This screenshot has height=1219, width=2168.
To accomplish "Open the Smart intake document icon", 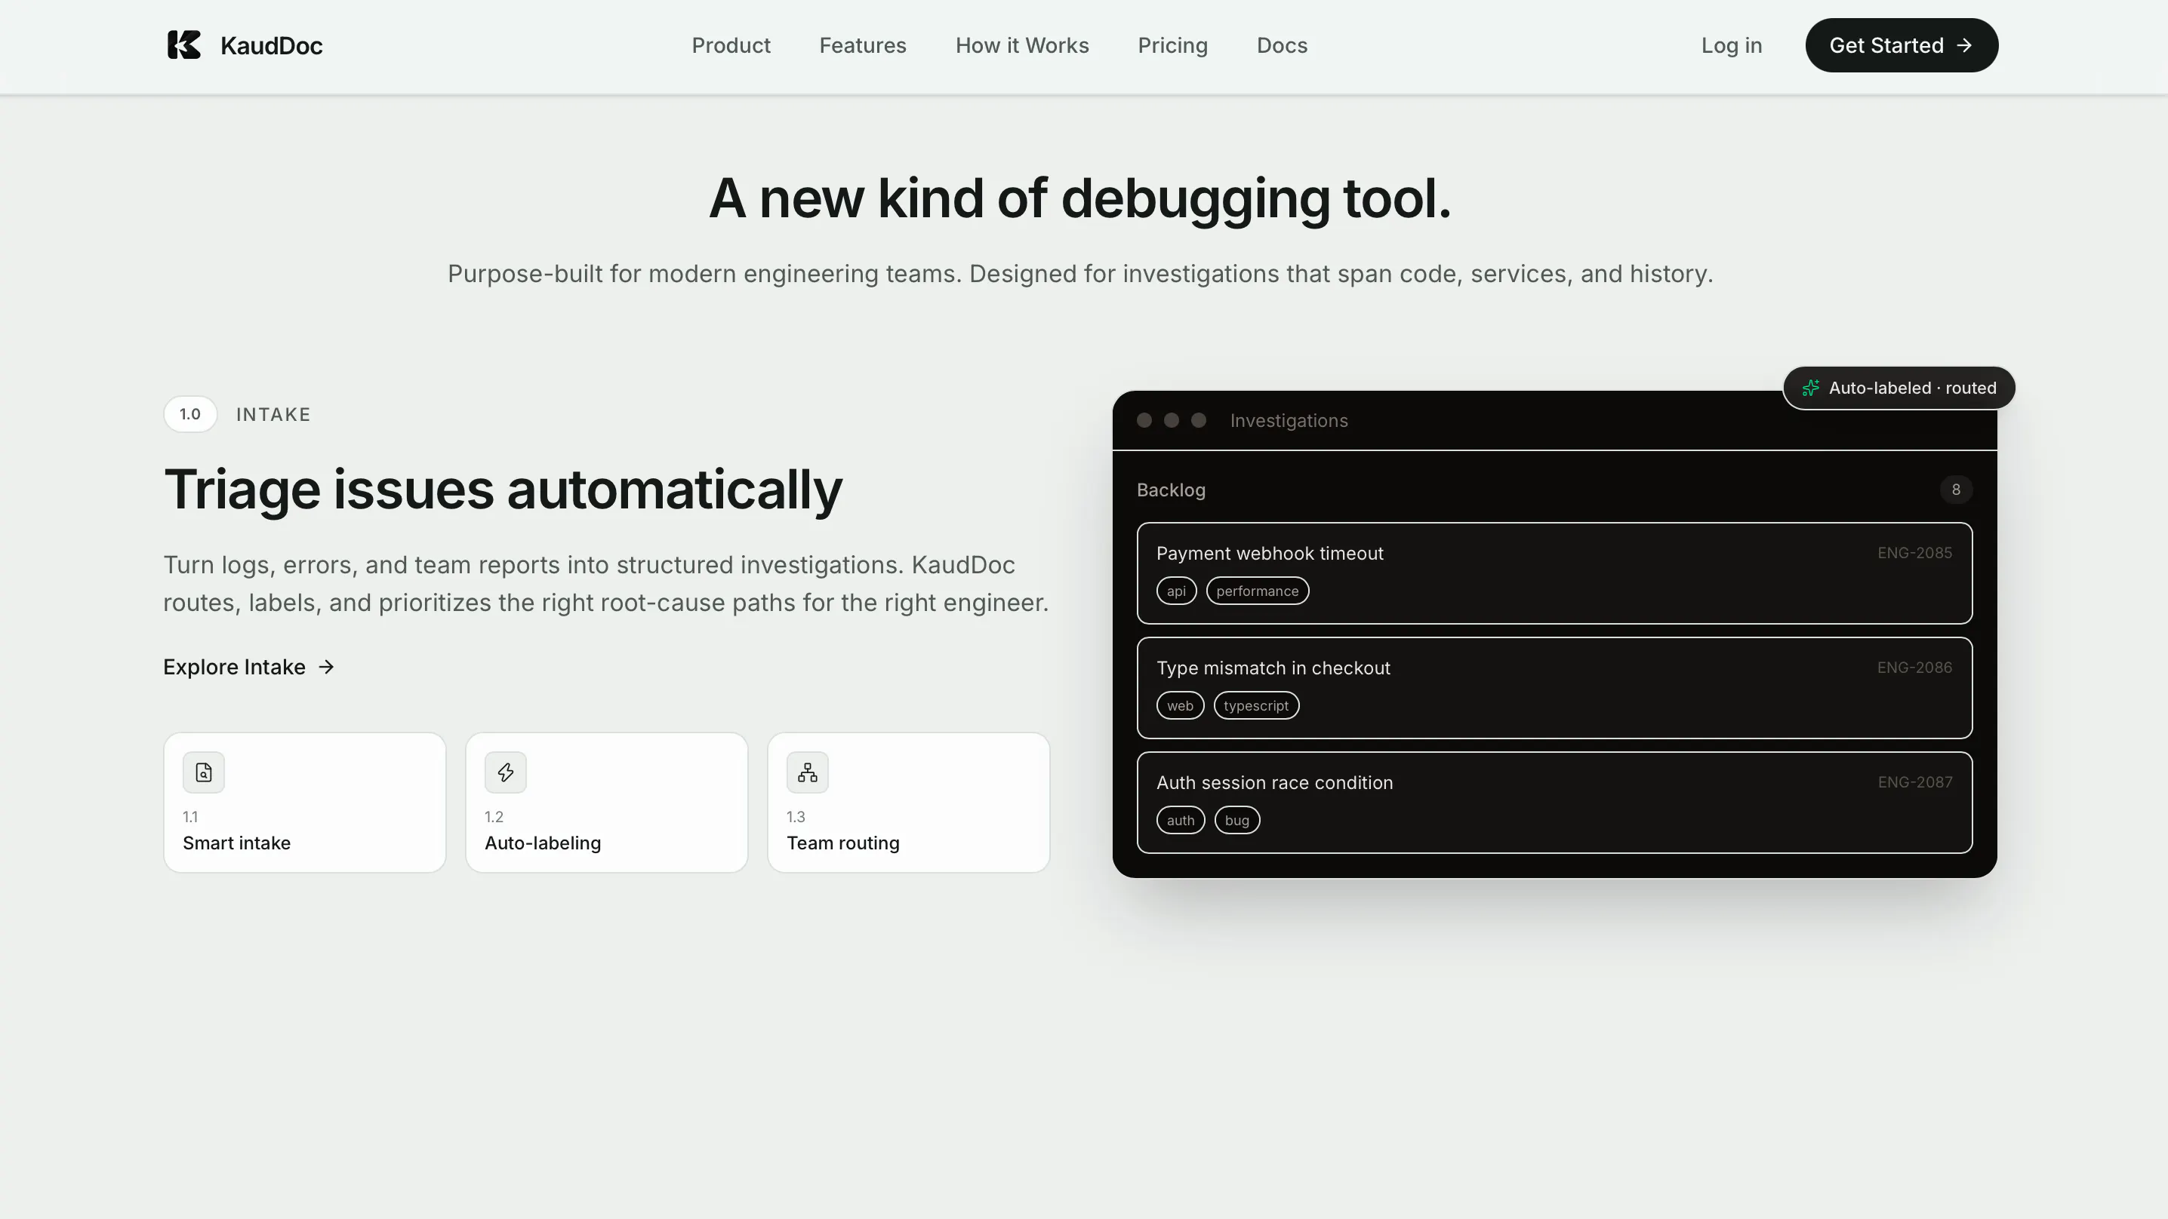I will [x=204, y=772].
